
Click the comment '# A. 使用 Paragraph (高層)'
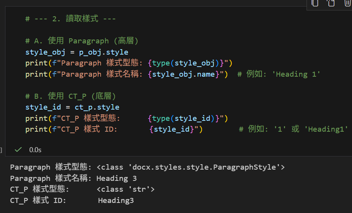click(82, 41)
